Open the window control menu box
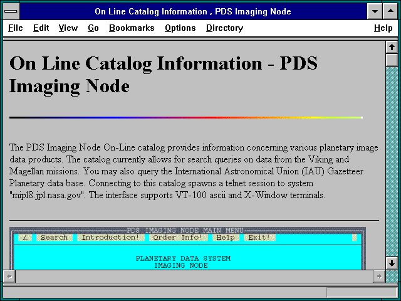 [11, 11]
